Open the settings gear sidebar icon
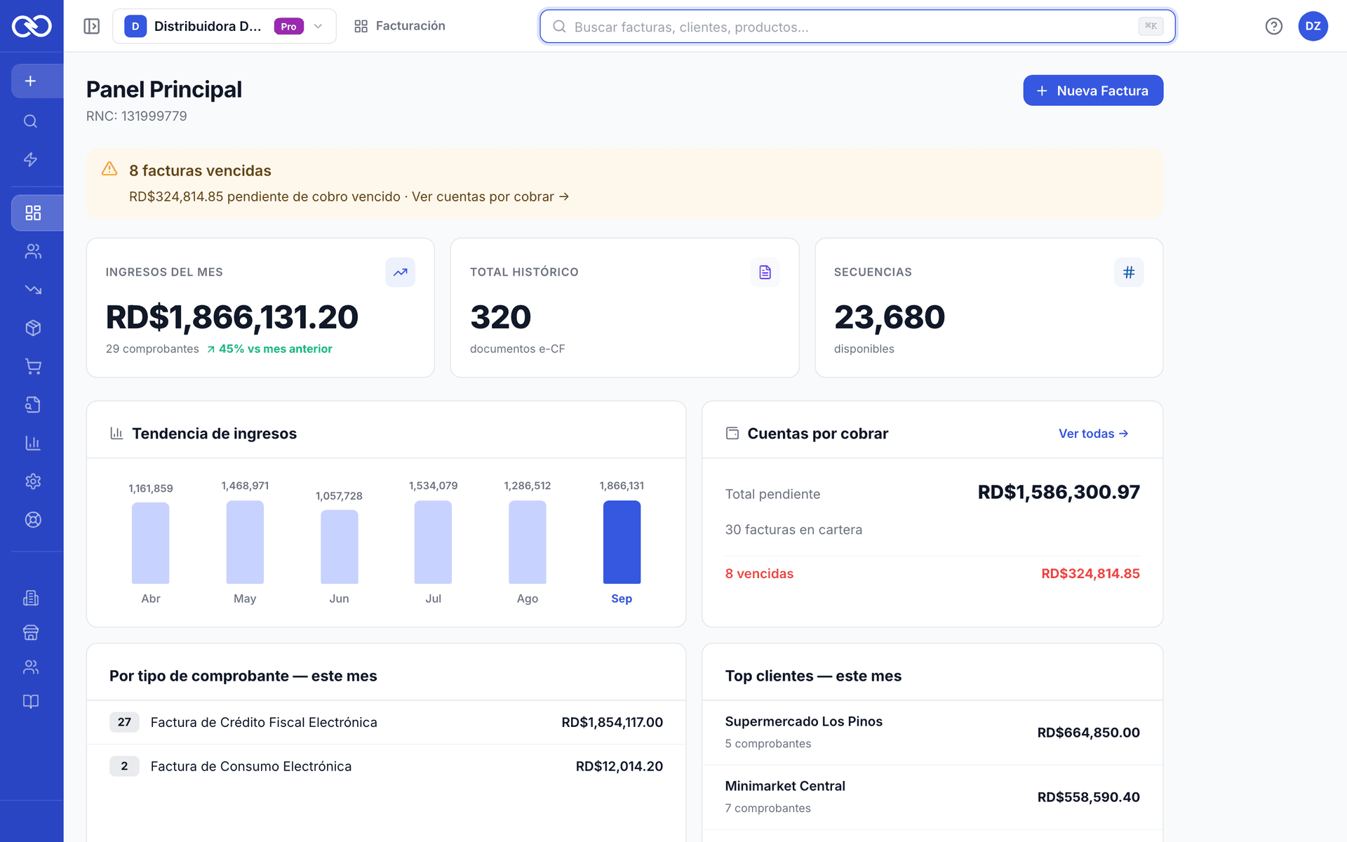Image resolution: width=1347 pixels, height=842 pixels. tap(33, 481)
